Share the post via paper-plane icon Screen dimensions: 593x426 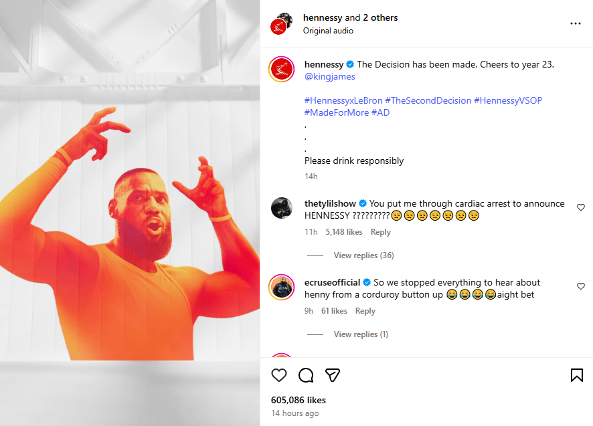coord(332,375)
